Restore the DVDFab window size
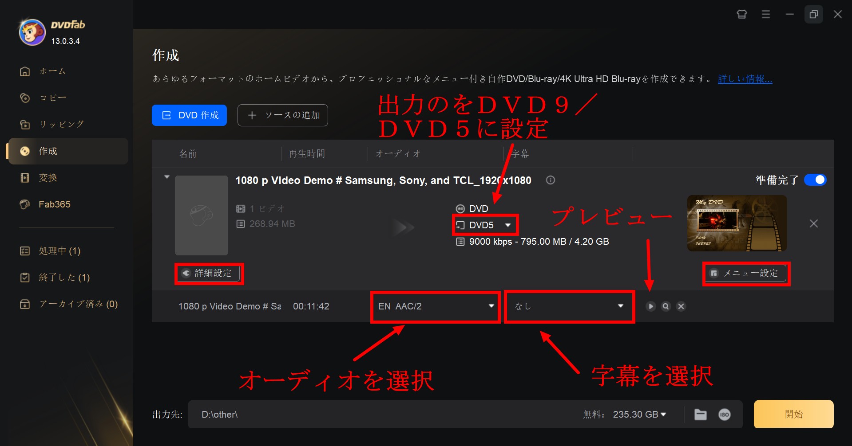This screenshot has width=852, height=446. point(814,15)
